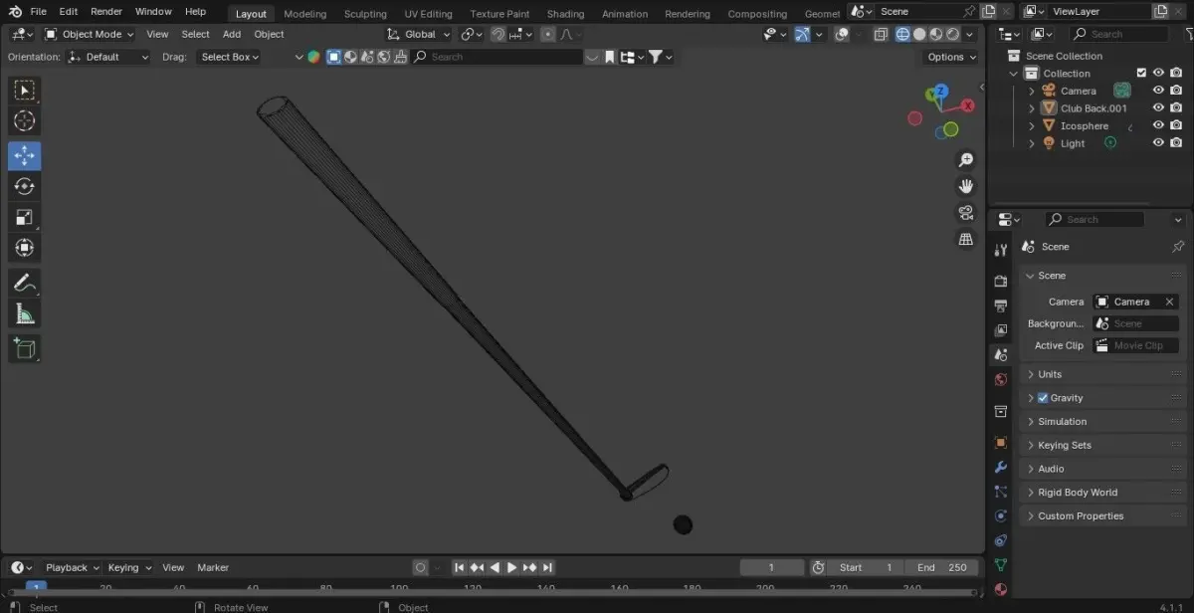Choose the Measure tool
Viewport: 1194px width, 613px height.
(25, 313)
